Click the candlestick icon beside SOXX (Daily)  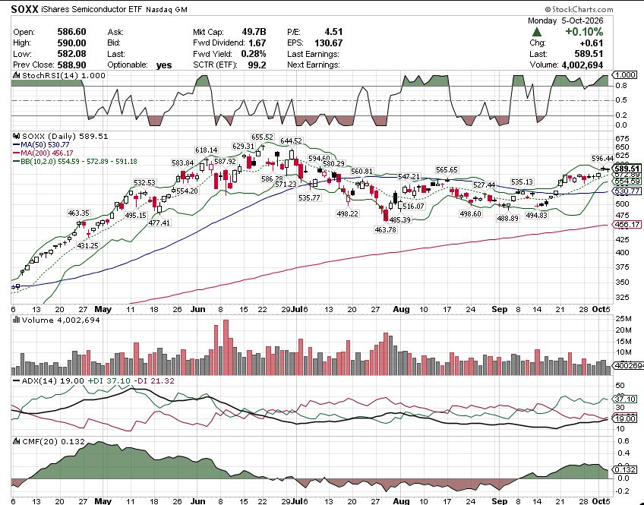pos(17,136)
